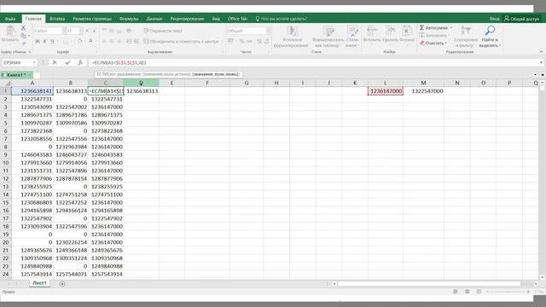Screen dimensions: 546x307
Task: Open the AutoSum dropdown arrow
Action: tap(451, 27)
